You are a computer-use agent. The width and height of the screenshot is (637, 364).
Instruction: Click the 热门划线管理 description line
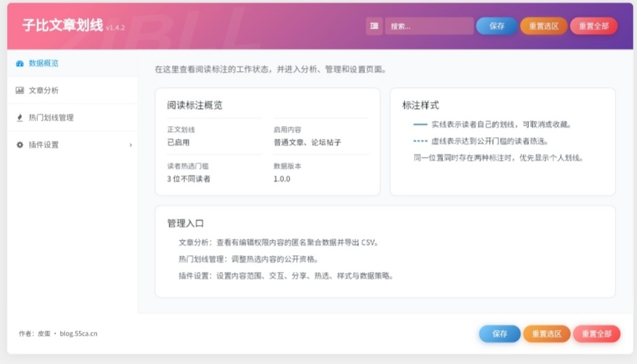[249, 260]
